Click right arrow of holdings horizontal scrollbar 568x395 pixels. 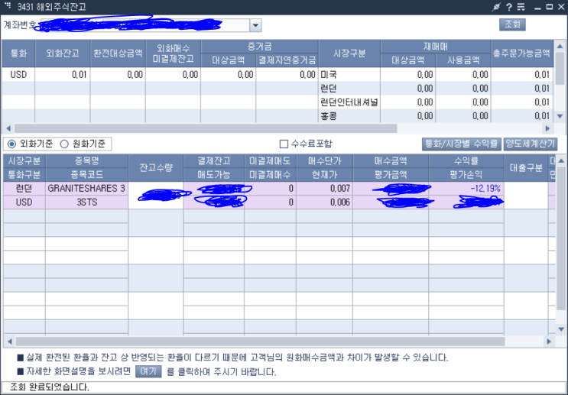tap(549, 341)
